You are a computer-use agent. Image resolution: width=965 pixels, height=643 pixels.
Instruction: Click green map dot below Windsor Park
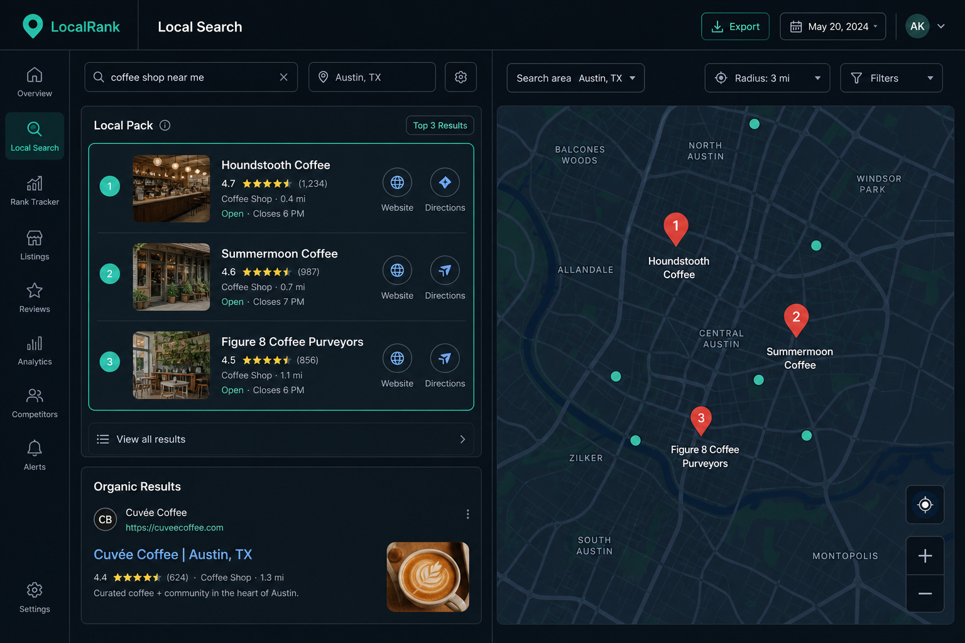(816, 246)
